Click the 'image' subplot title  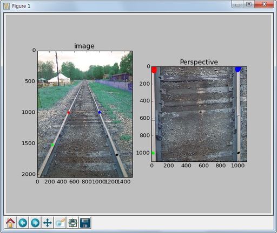[84, 46]
